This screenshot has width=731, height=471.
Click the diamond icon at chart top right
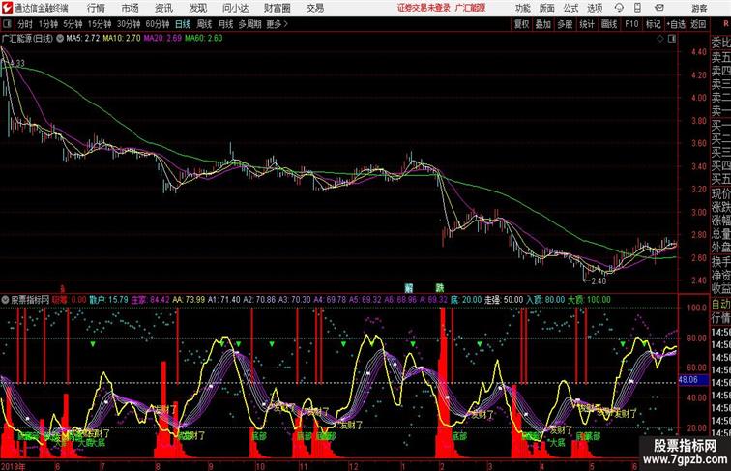(x=660, y=39)
